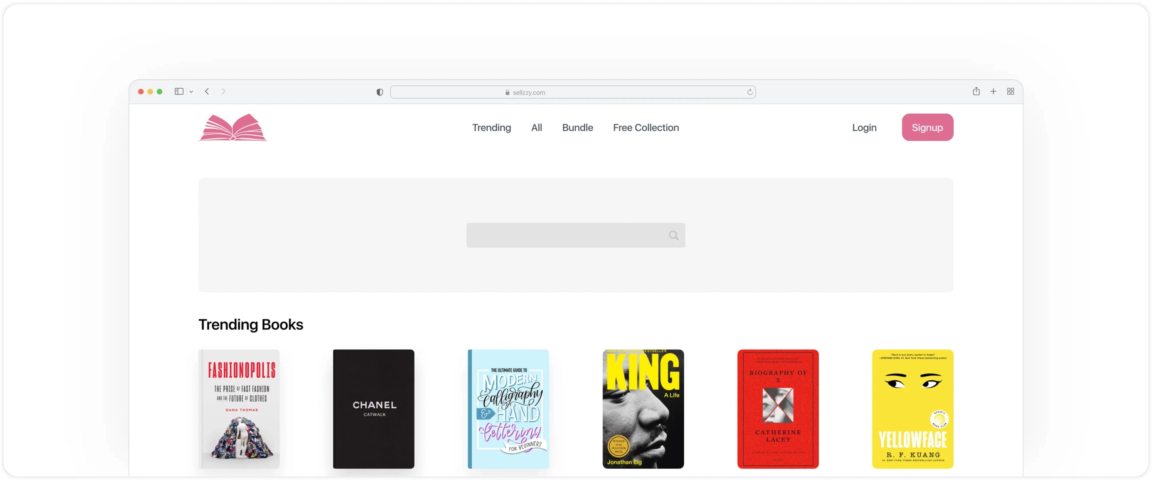Show tab overview using the grid icon
Screen dimensions: 1152x480
1010,91
